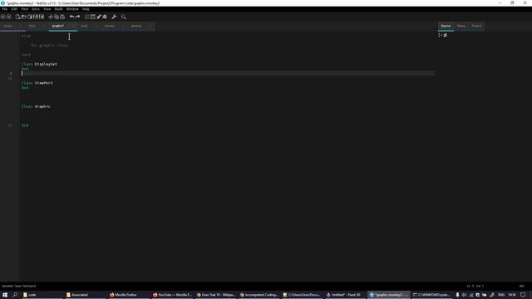Click the wrench settings toolbar icon

pyautogui.click(x=114, y=17)
